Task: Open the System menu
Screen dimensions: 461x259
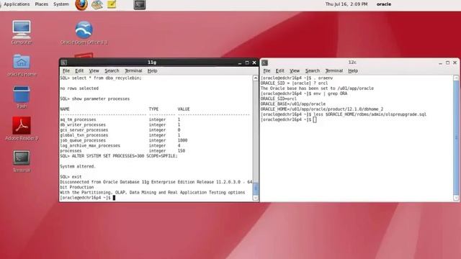Action: tap(61, 4)
